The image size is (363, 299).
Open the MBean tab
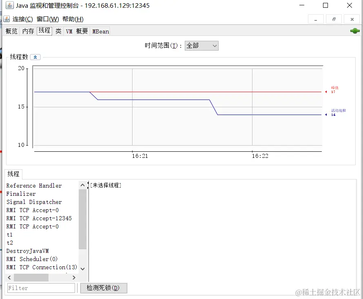click(x=100, y=31)
